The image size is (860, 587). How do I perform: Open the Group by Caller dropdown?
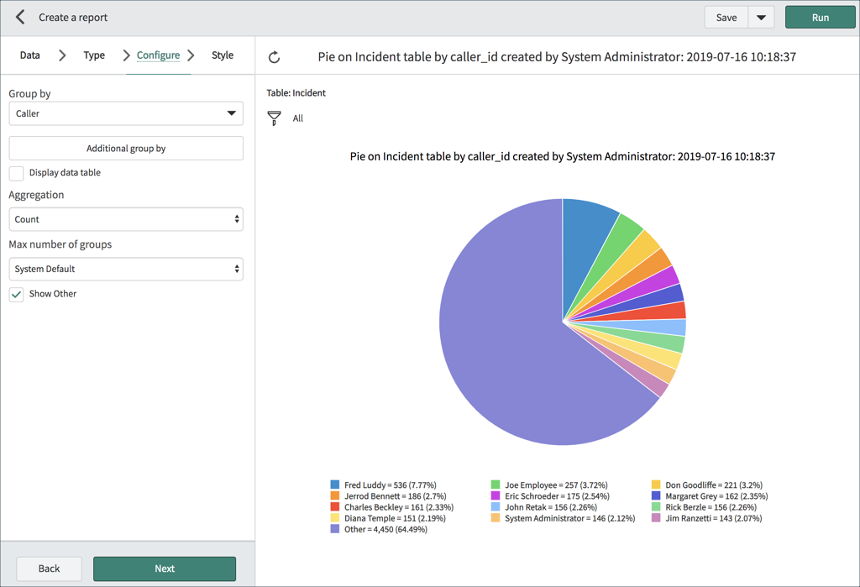(x=125, y=113)
